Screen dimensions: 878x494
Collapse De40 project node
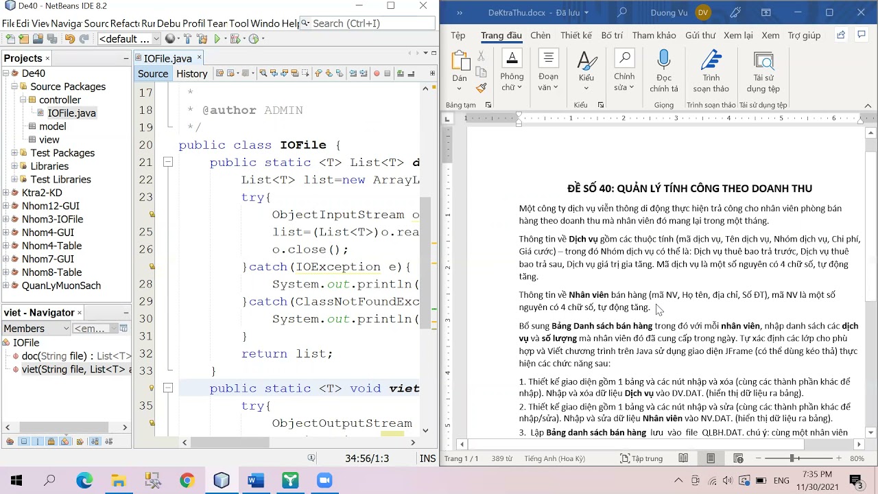6,73
